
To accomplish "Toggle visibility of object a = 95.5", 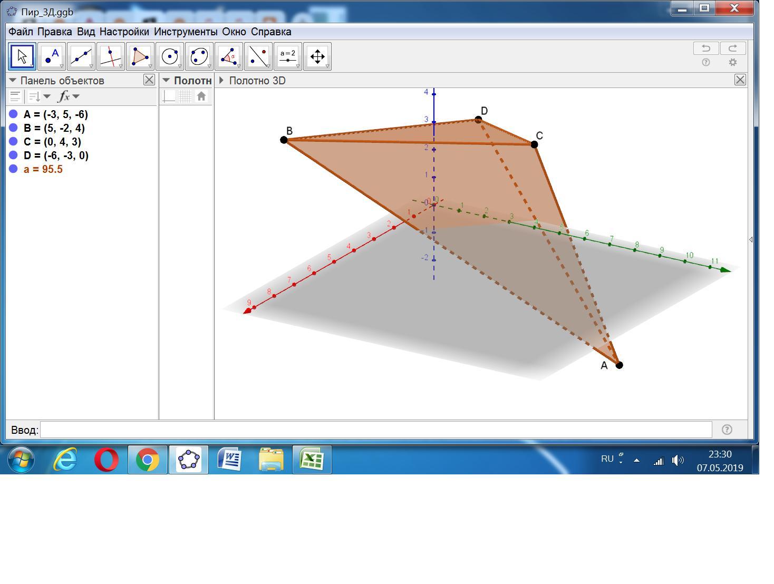I will click(x=14, y=169).
